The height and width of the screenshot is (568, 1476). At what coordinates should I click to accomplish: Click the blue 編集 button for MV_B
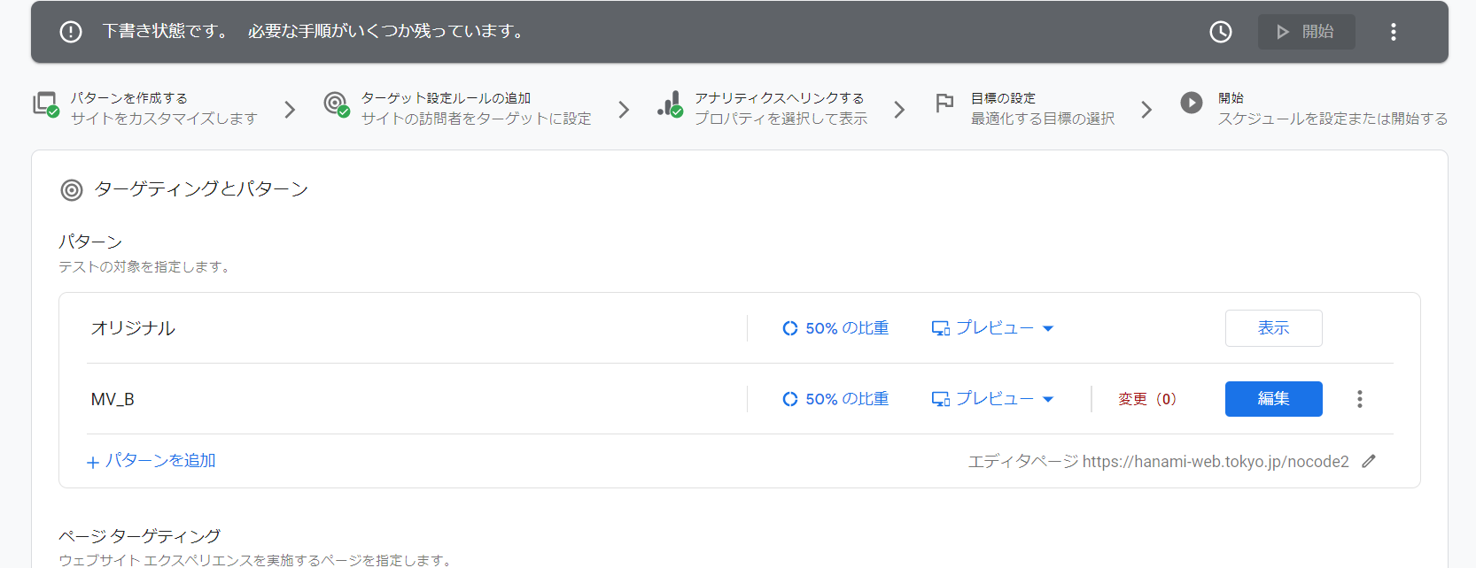point(1273,399)
